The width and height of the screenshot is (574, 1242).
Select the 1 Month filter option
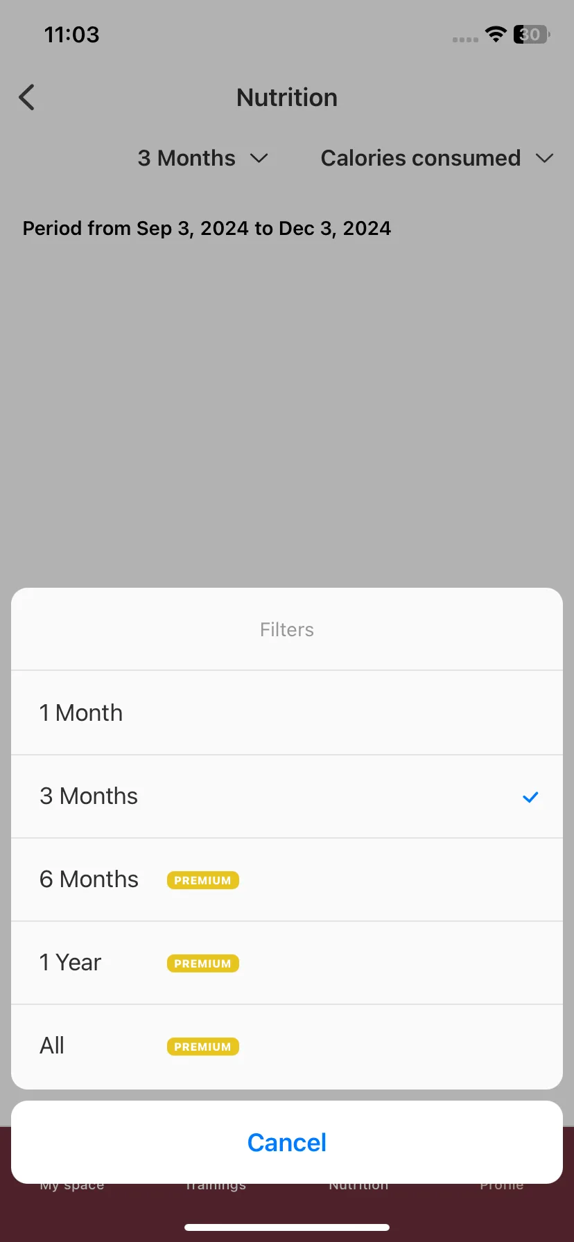pos(287,713)
